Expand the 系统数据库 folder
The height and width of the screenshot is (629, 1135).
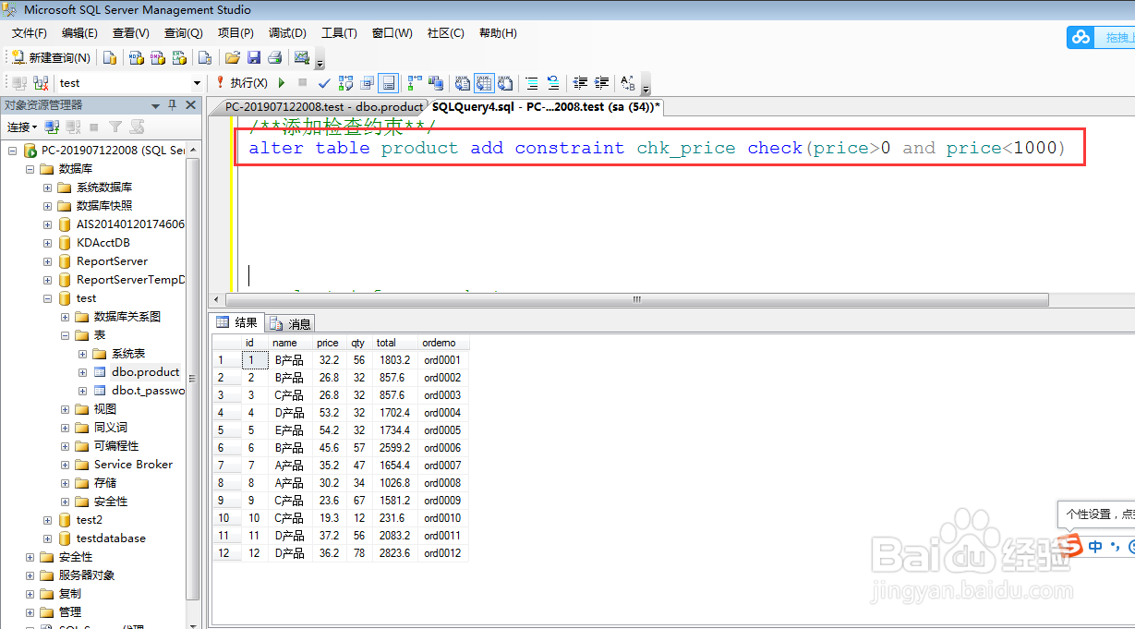[47, 187]
